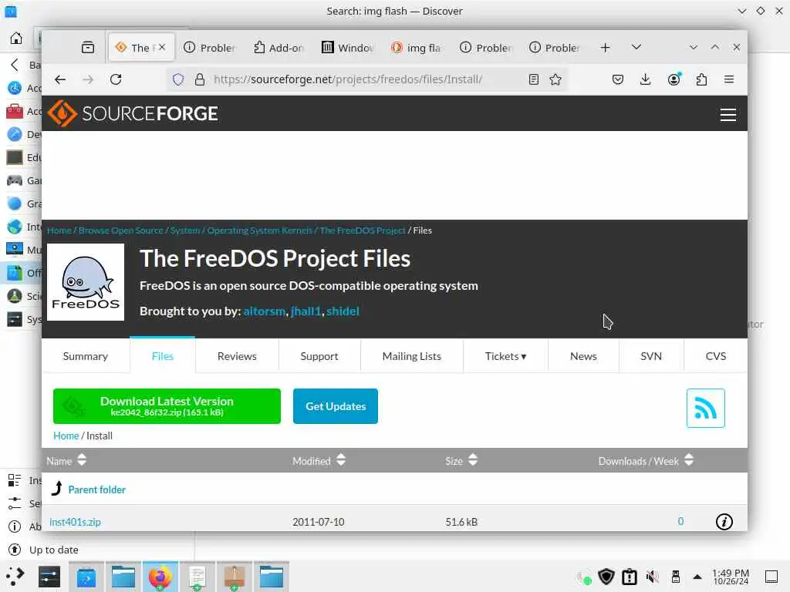
Task: Open the CVS project tab
Action: [715, 356]
